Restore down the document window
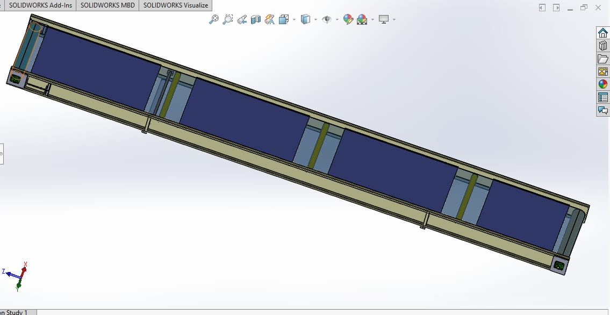 tap(584, 8)
